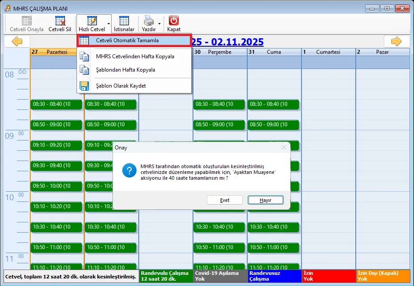This screenshot has width=414, height=286.
Task: Select Monday's 08:50 - 09:00 appointment slot
Action: tap(56, 125)
